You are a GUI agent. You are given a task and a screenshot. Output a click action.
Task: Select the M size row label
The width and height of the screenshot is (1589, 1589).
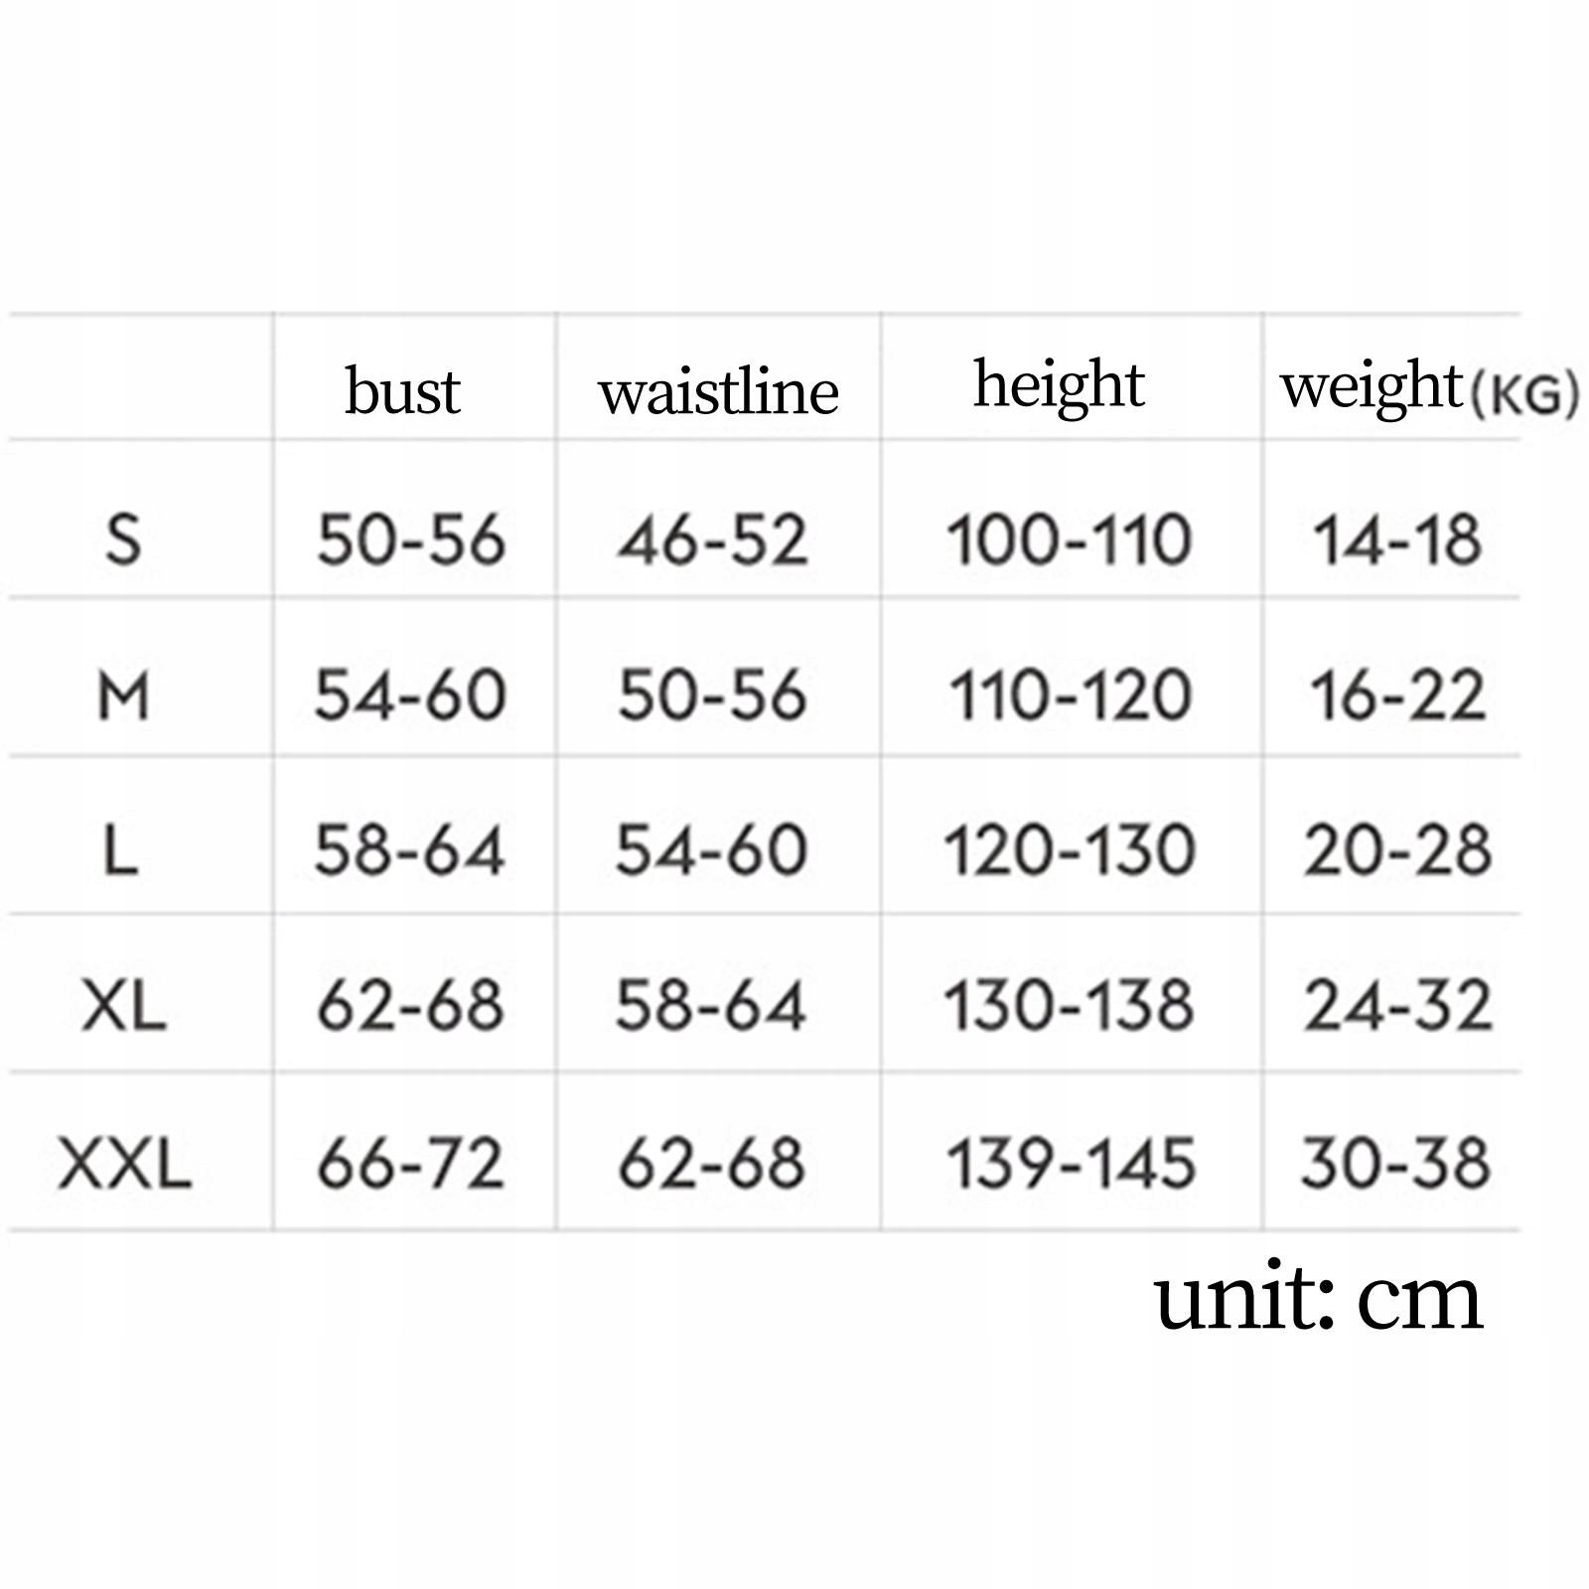tap(123, 695)
